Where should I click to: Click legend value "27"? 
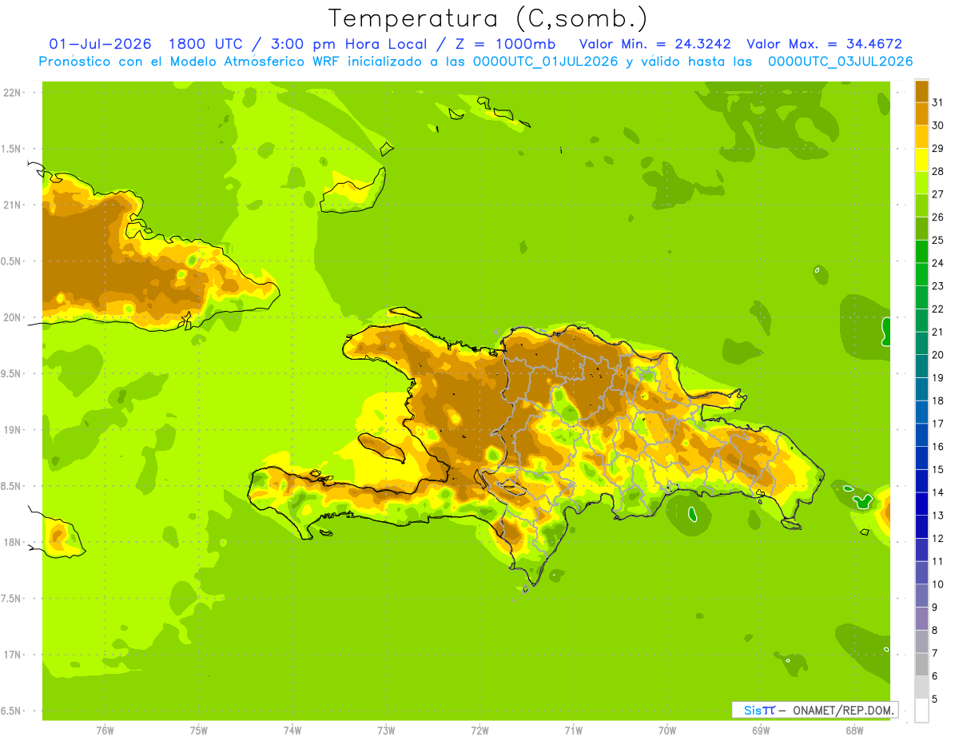point(938,194)
